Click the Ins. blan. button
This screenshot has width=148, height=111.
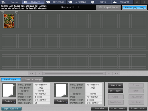[136, 102]
